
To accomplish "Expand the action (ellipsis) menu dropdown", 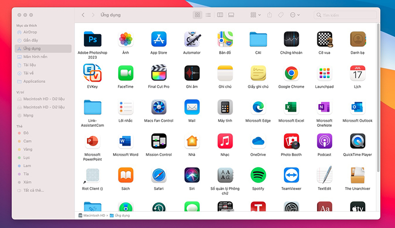I will (x=295, y=15).
